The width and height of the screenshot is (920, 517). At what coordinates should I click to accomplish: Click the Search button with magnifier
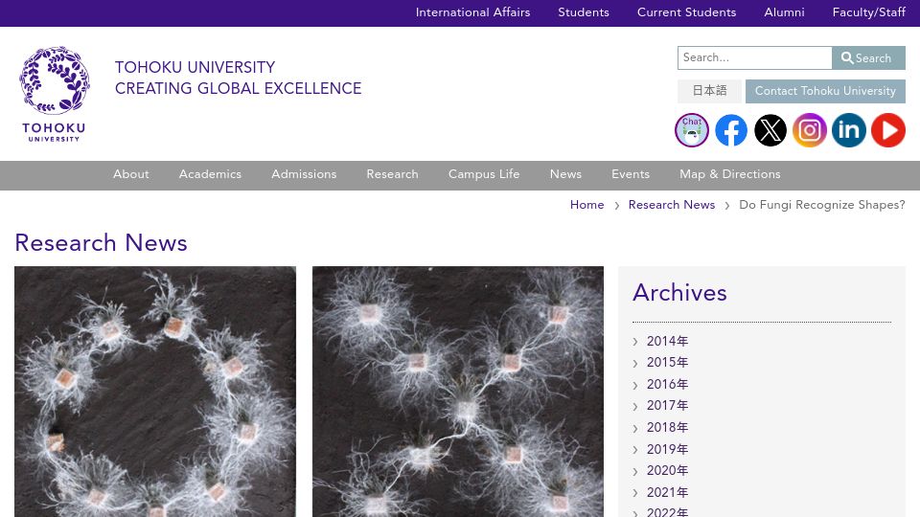pos(868,58)
